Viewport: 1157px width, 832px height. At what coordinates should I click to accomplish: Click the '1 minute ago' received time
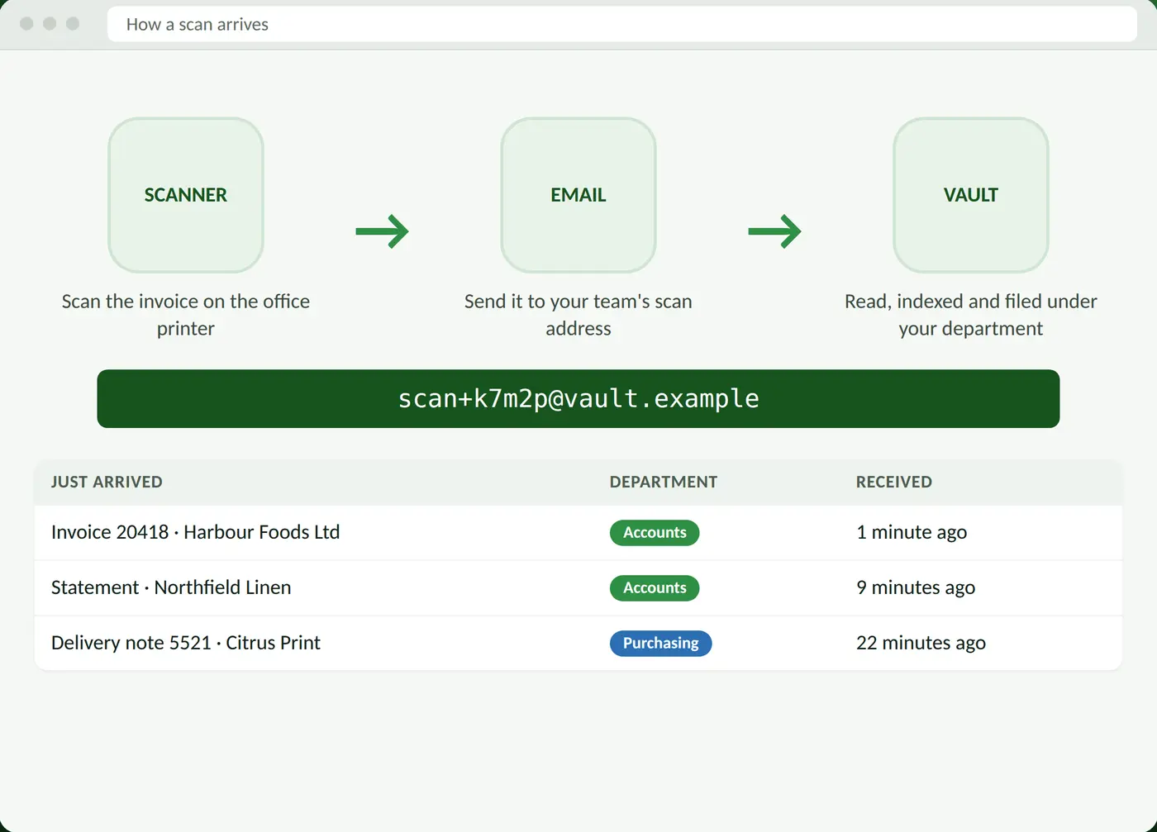click(x=912, y=533)
